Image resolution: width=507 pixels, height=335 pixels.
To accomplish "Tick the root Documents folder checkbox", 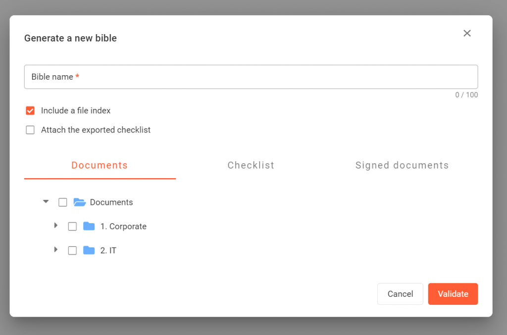I will tap(63, 202).
